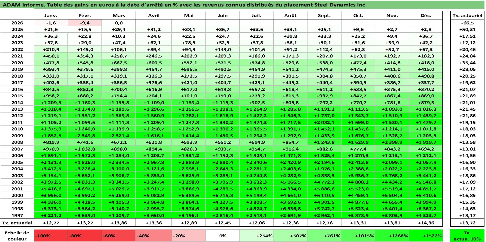Select the 1997 Déc. cell +4 323,7
This screenshot has width=486, height=242.
coord(426,215)
